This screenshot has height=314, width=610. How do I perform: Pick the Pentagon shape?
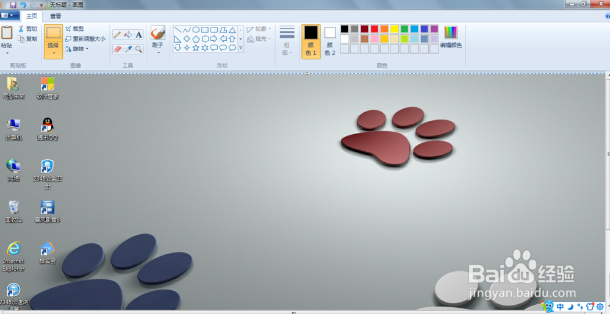point(196,39)
